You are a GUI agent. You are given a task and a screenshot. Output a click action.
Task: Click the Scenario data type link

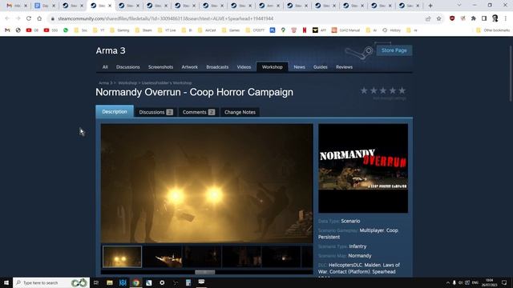tap(350, 221)
